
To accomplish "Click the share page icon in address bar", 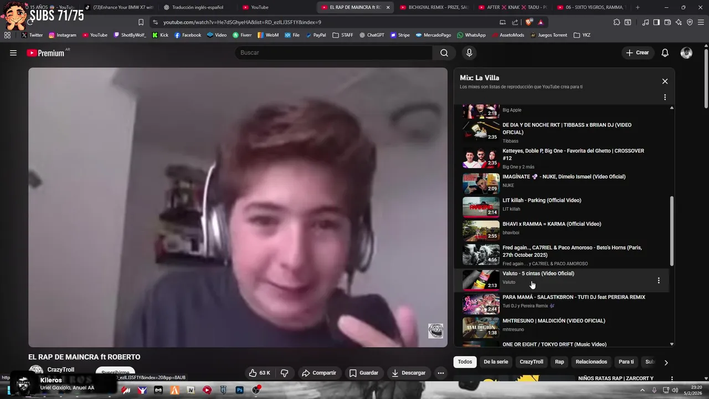I will coord(515,22).
